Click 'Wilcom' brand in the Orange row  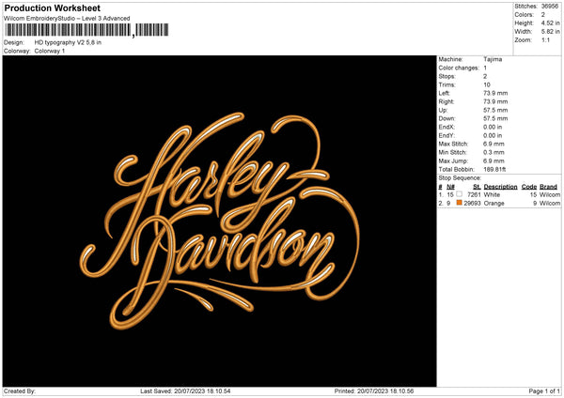point(550,204)
